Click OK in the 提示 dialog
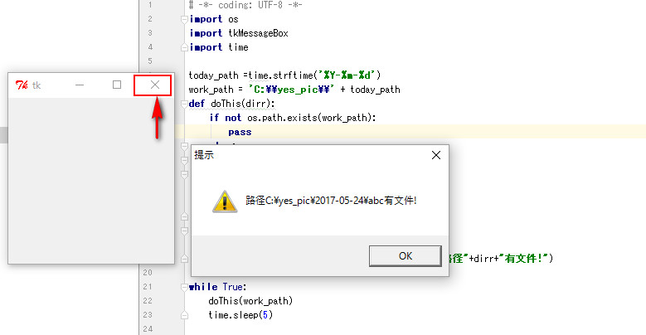 [x=405, y=256]
